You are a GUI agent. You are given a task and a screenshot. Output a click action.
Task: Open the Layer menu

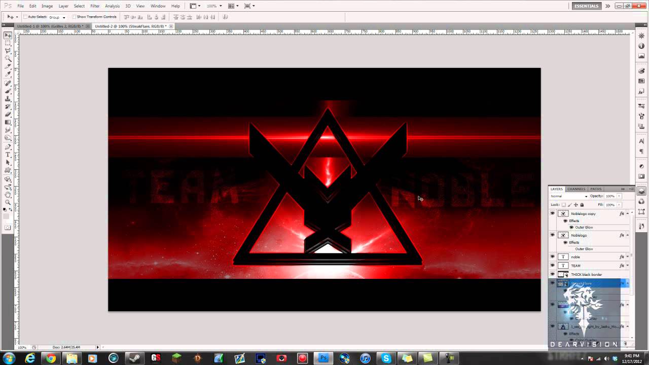63,6
